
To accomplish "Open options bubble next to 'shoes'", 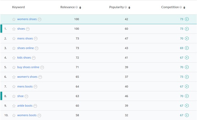I will [28, 29].
